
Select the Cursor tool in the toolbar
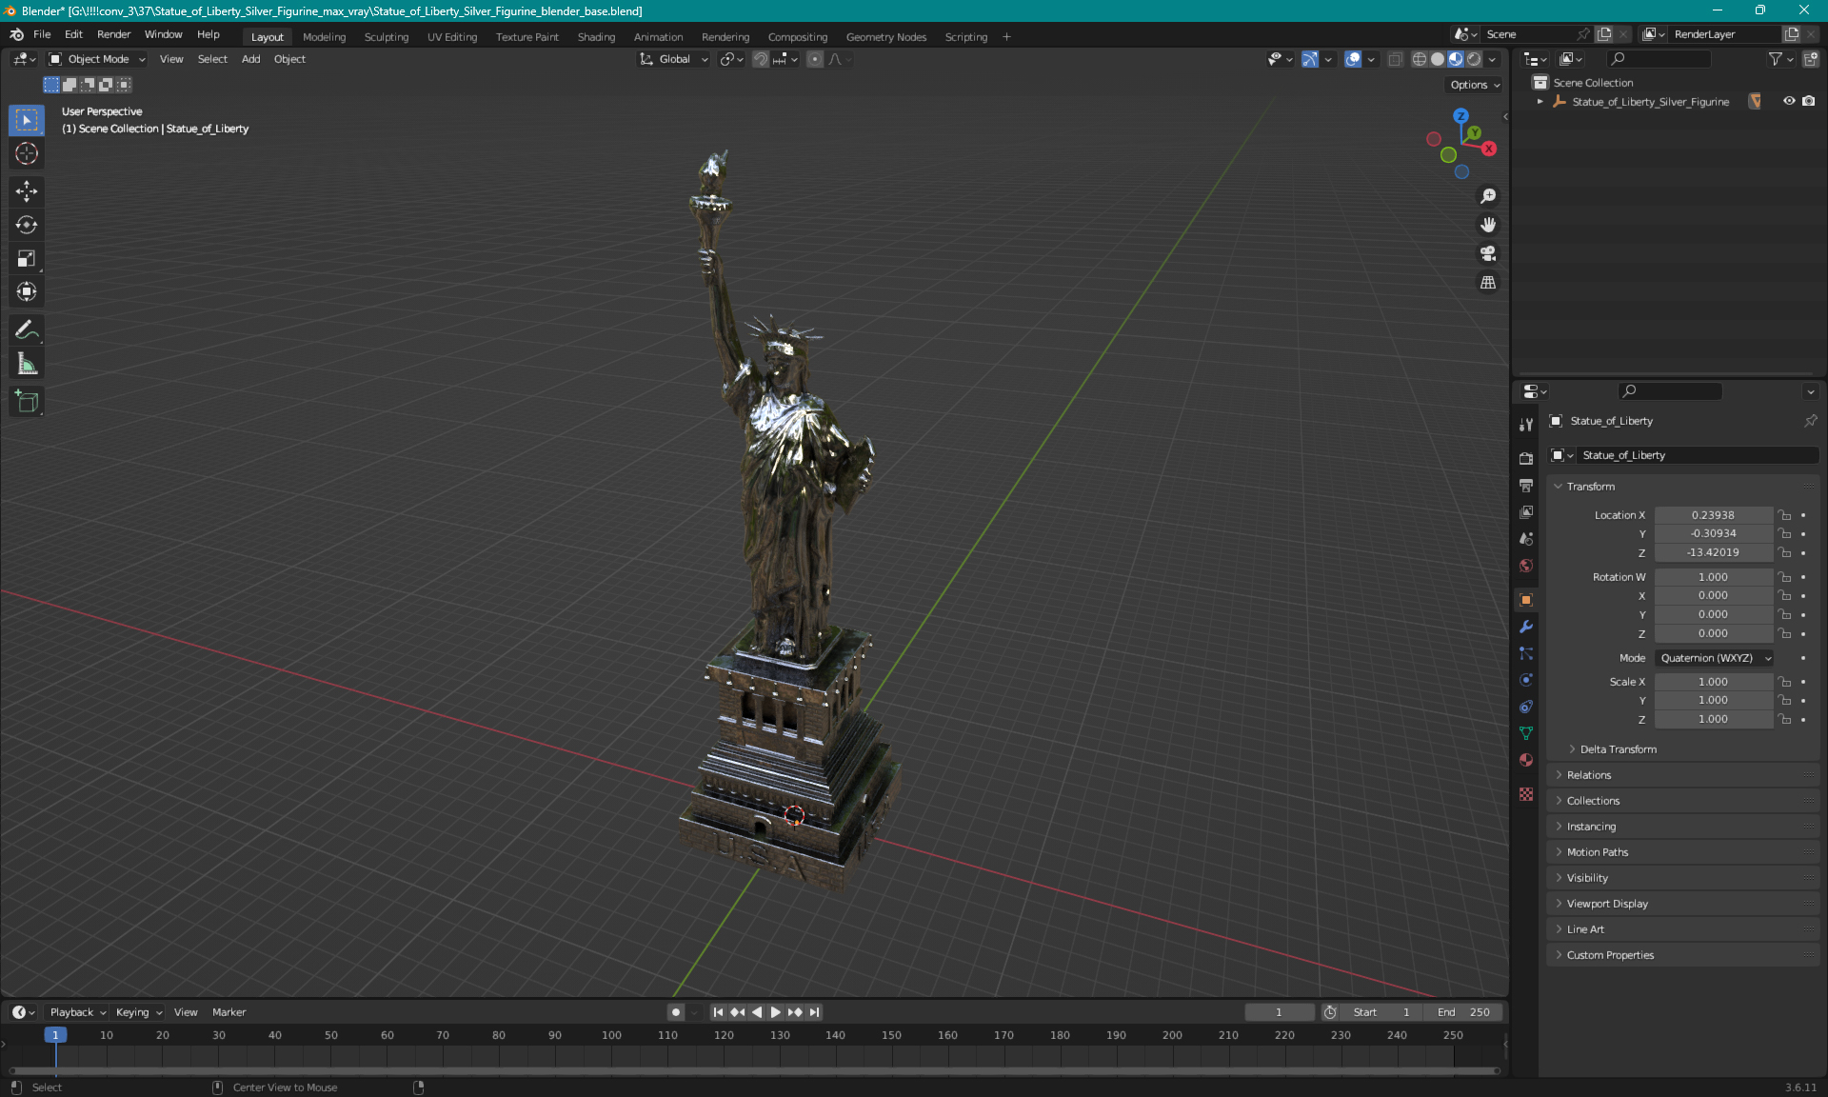click(27, 153)
